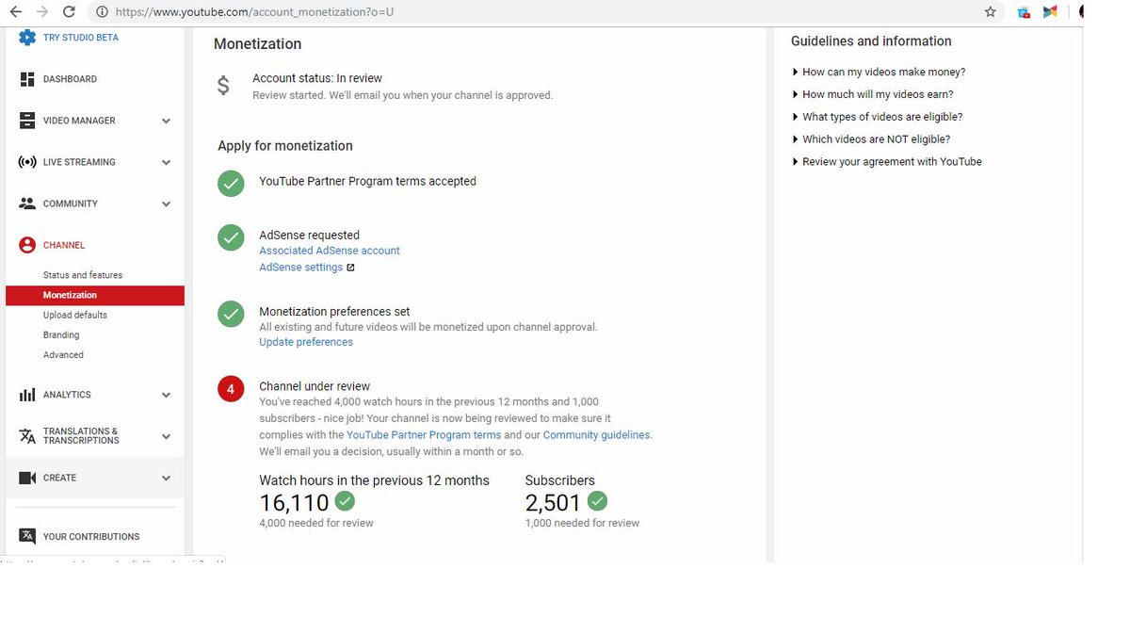1130x618 pixels.
Task: Click the site info icon in address bar
Action: (101, 12)
